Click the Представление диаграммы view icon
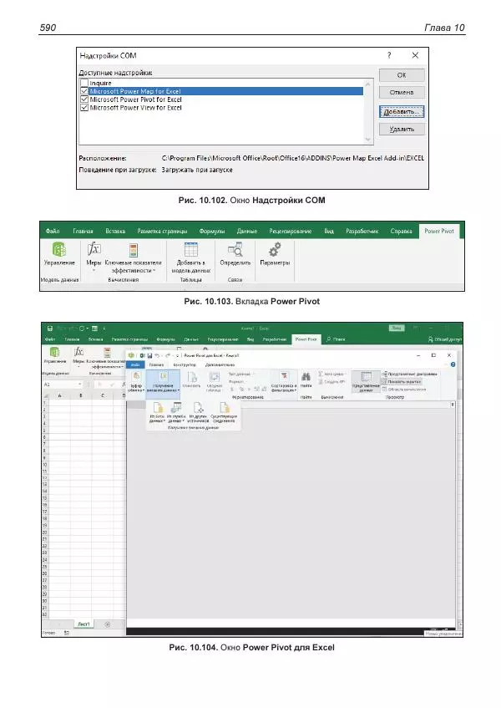Screen dimensions: 501x708 click(384, 374)
